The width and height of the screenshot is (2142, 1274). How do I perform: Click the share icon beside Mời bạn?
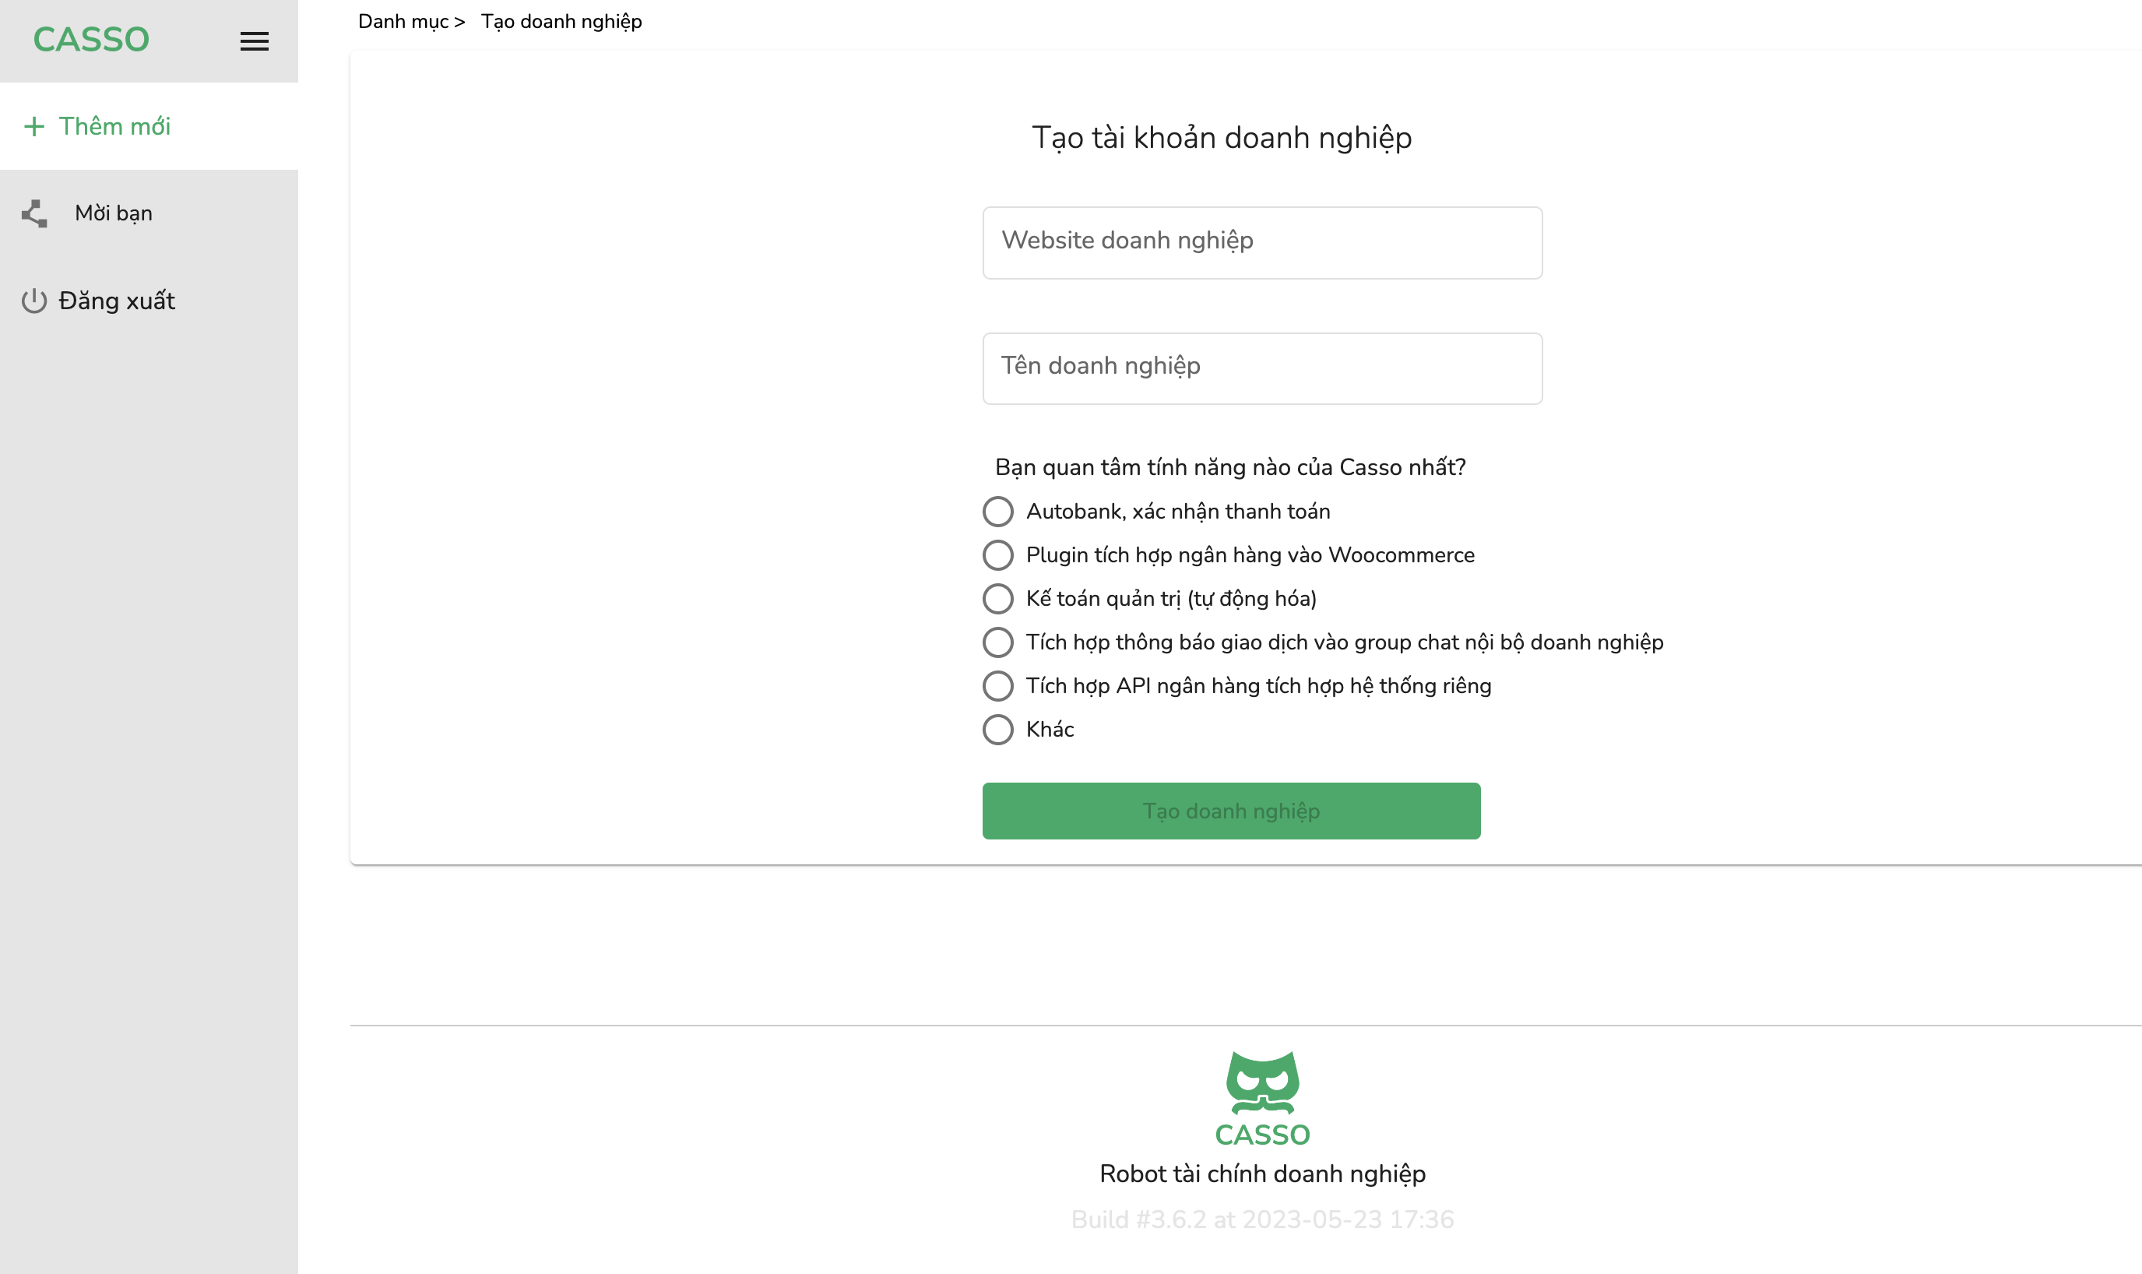[34, 214]
